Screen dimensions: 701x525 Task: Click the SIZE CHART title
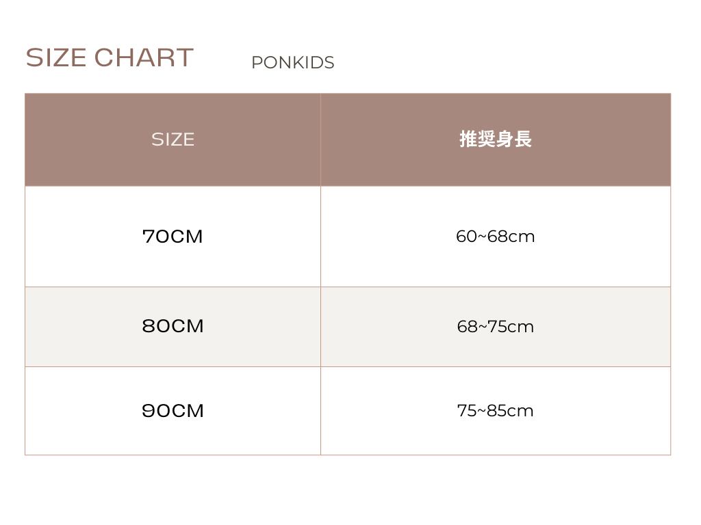110,57
